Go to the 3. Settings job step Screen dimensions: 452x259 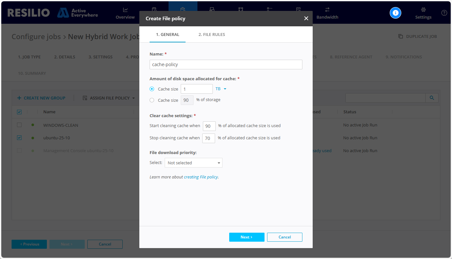point(100,57)
